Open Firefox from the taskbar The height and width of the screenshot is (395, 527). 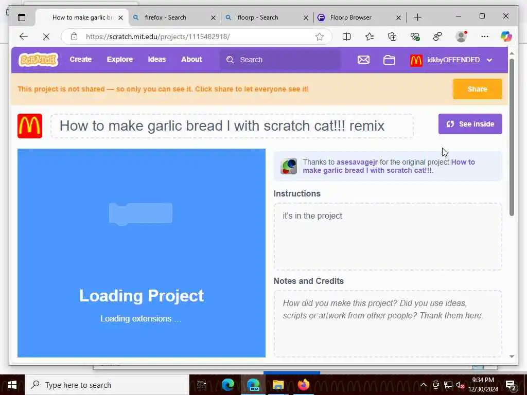coord(304,385)
